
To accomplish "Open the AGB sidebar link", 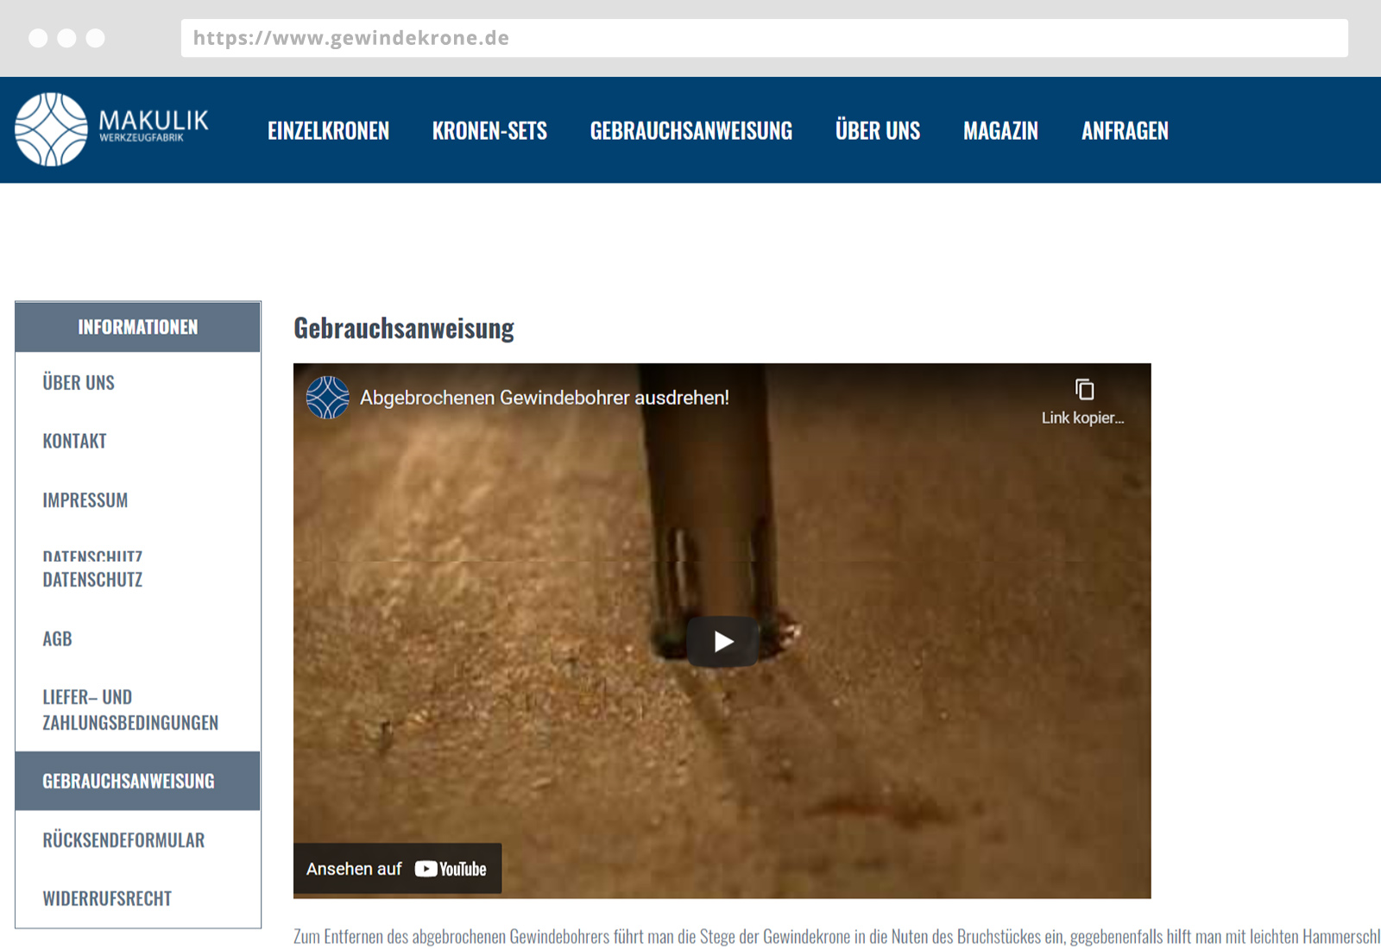I will click(x=58, y=639).
